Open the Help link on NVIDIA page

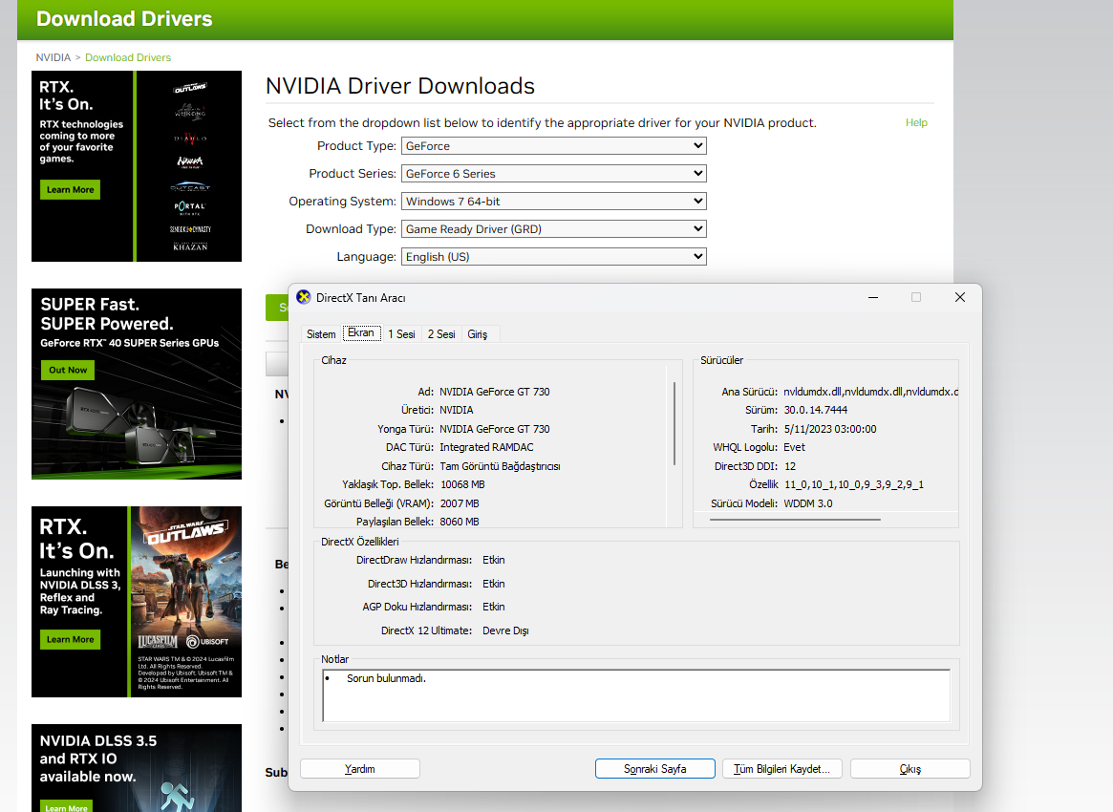[916, 123]
